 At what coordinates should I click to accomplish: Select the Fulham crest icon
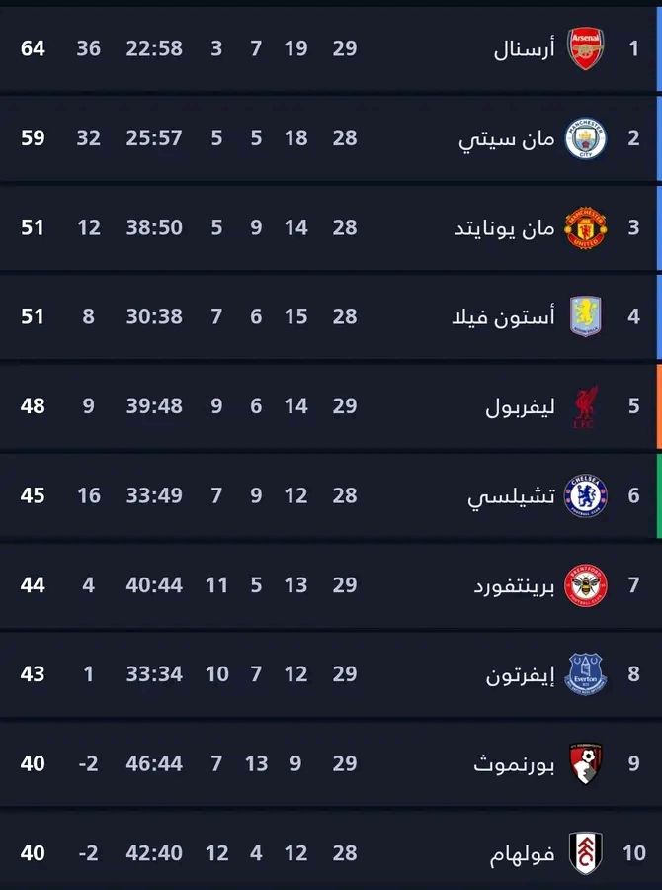point(585,852)
